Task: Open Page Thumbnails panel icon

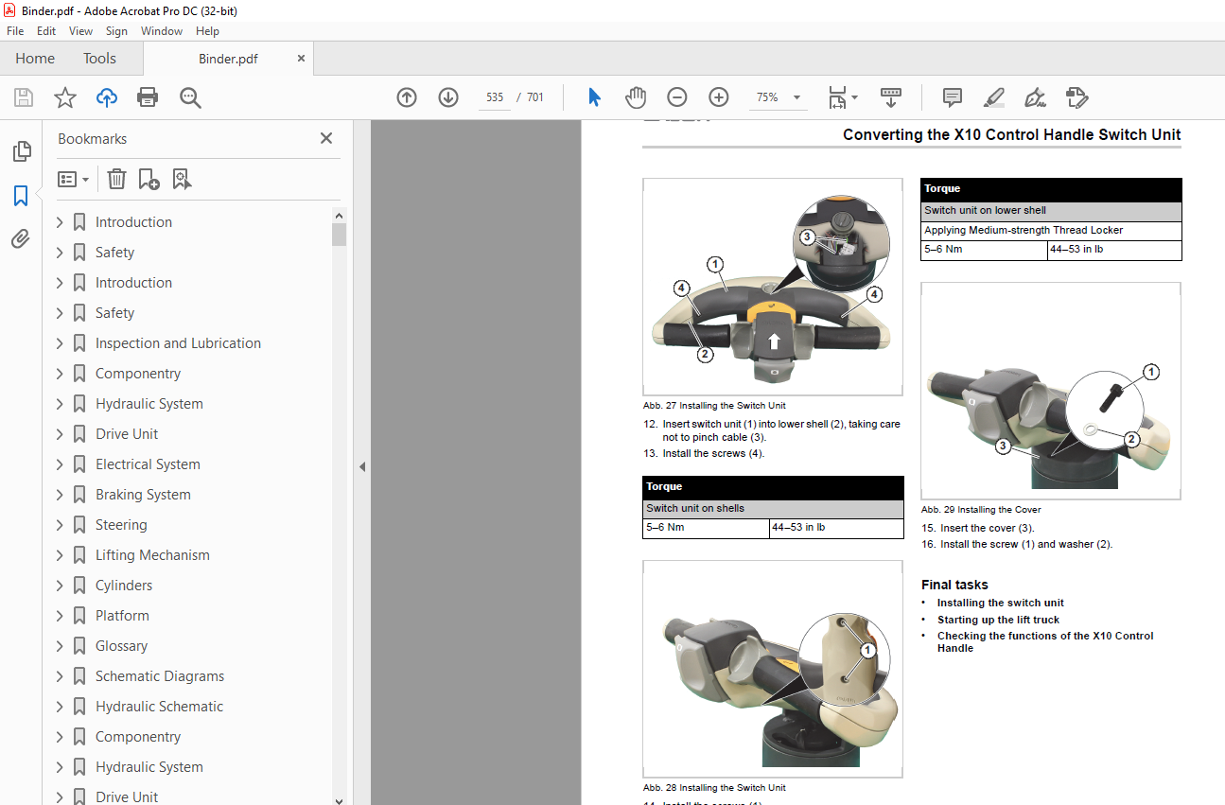Action: point(21,151)
